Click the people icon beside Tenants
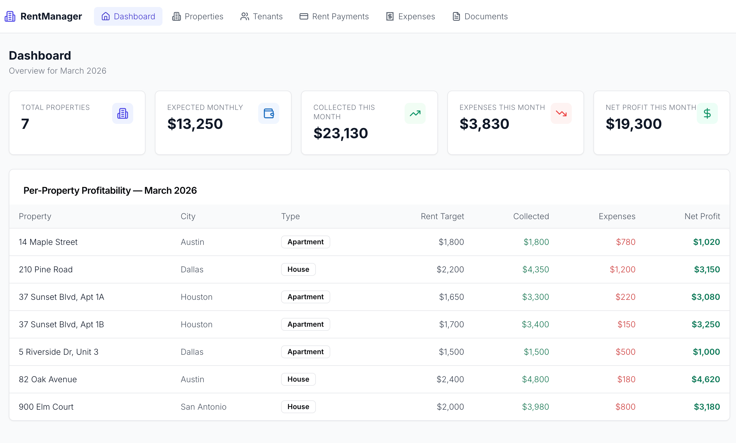Viewport: 736px width, 443px height. (x=245, y=16)
